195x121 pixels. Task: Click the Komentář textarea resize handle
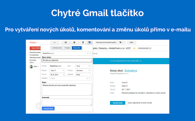tap(91, 105)
